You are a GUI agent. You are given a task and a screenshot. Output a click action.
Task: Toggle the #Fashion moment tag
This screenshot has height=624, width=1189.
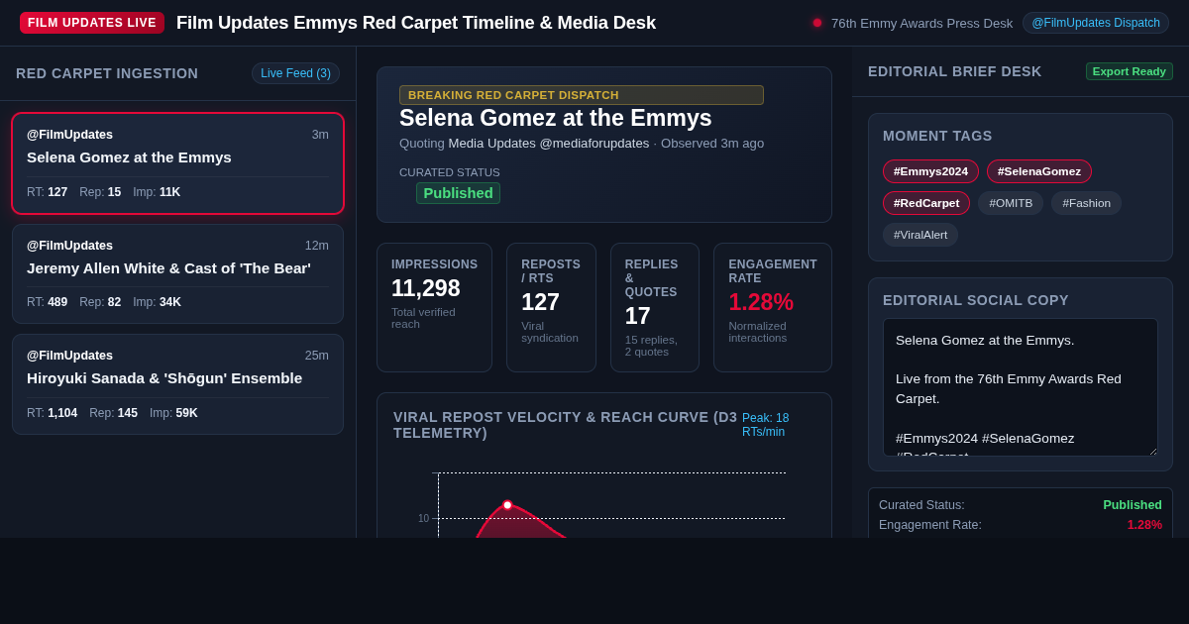click(1087, 203)
